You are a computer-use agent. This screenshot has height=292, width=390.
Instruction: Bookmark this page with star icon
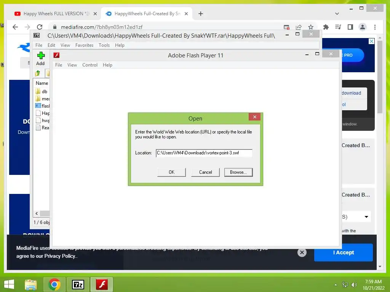tap(311, 27)
